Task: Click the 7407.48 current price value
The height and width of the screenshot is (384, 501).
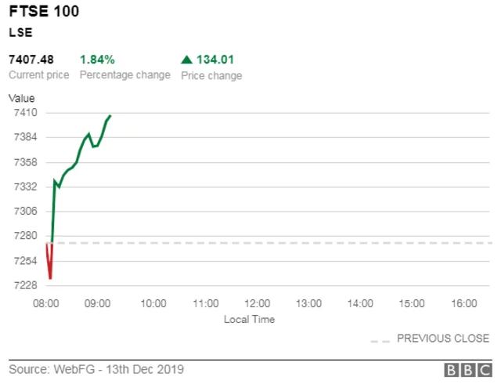Action: tap(31, 60)
